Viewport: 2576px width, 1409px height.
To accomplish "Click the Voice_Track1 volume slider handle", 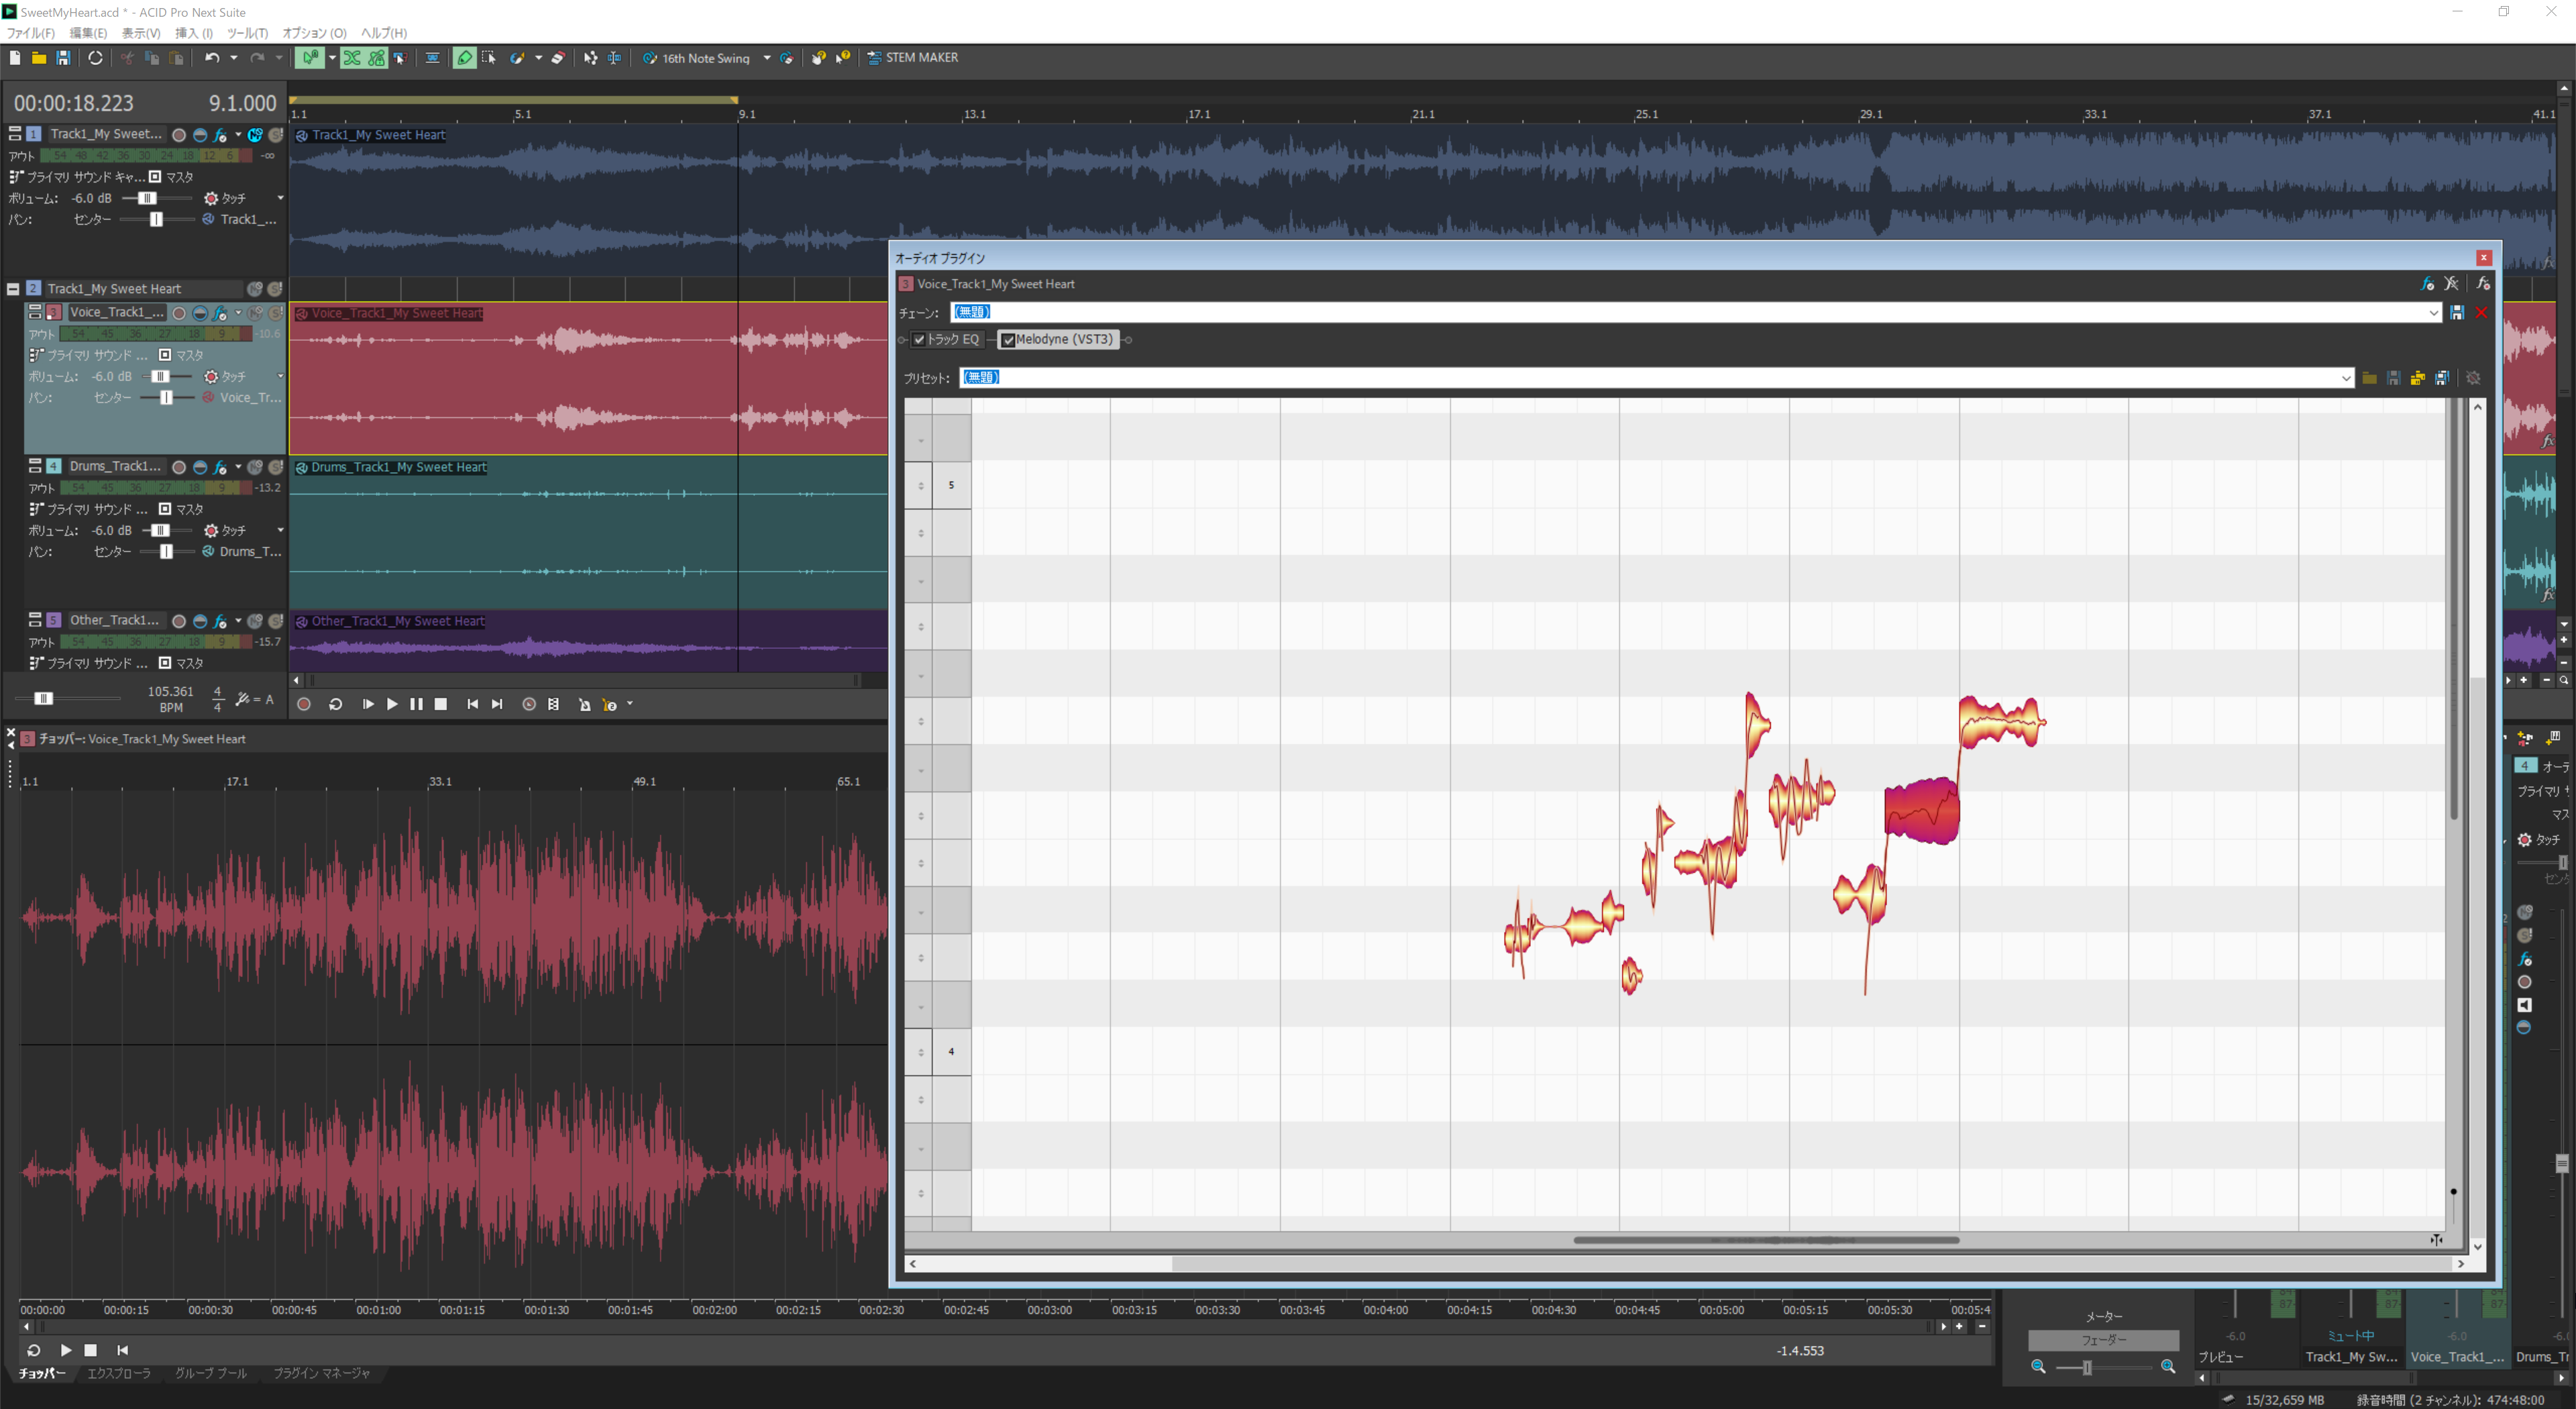I will pos(160,377).
